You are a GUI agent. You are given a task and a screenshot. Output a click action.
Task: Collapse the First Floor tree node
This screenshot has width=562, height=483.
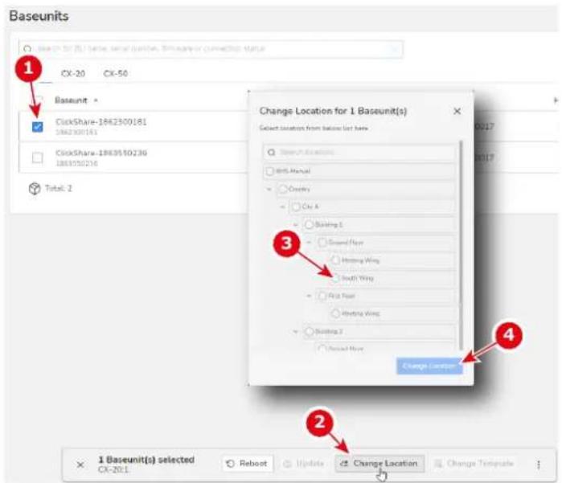tap(309, 296)
